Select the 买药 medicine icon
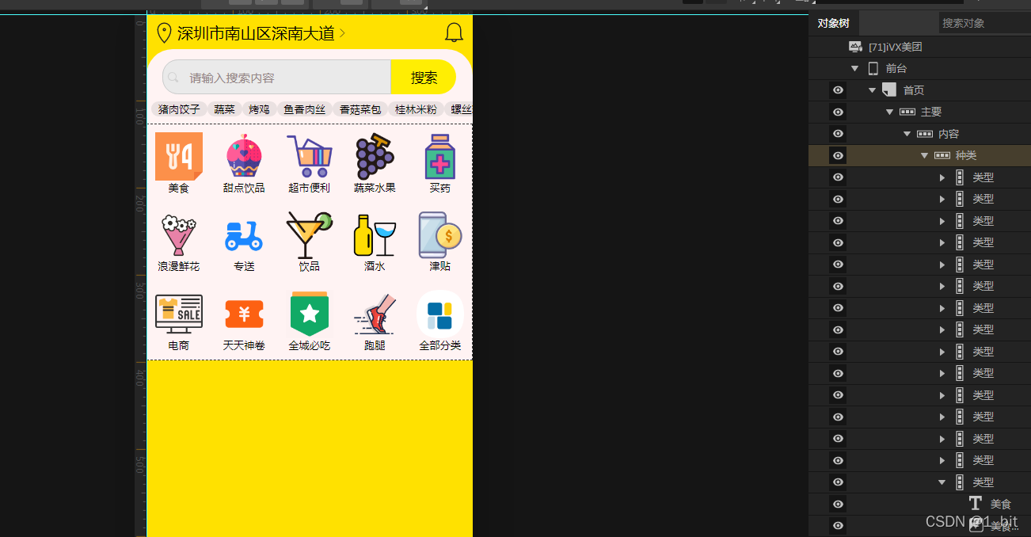Image resolution: width=1031 pixels, height=537 pixels. tap(439, 157)
